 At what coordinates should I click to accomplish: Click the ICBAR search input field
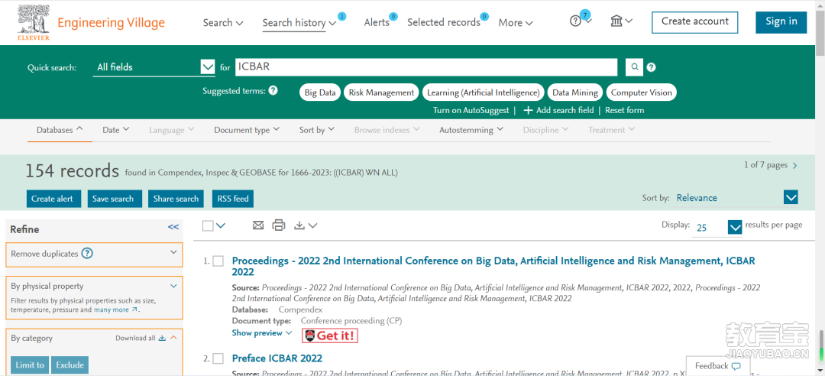425,67
